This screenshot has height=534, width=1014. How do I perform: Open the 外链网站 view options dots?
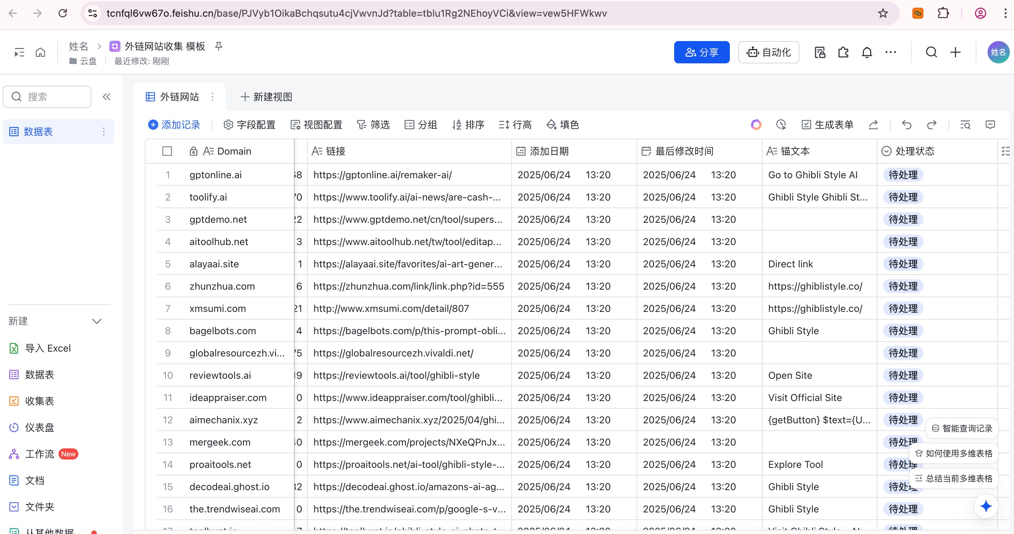pos(212,97)
